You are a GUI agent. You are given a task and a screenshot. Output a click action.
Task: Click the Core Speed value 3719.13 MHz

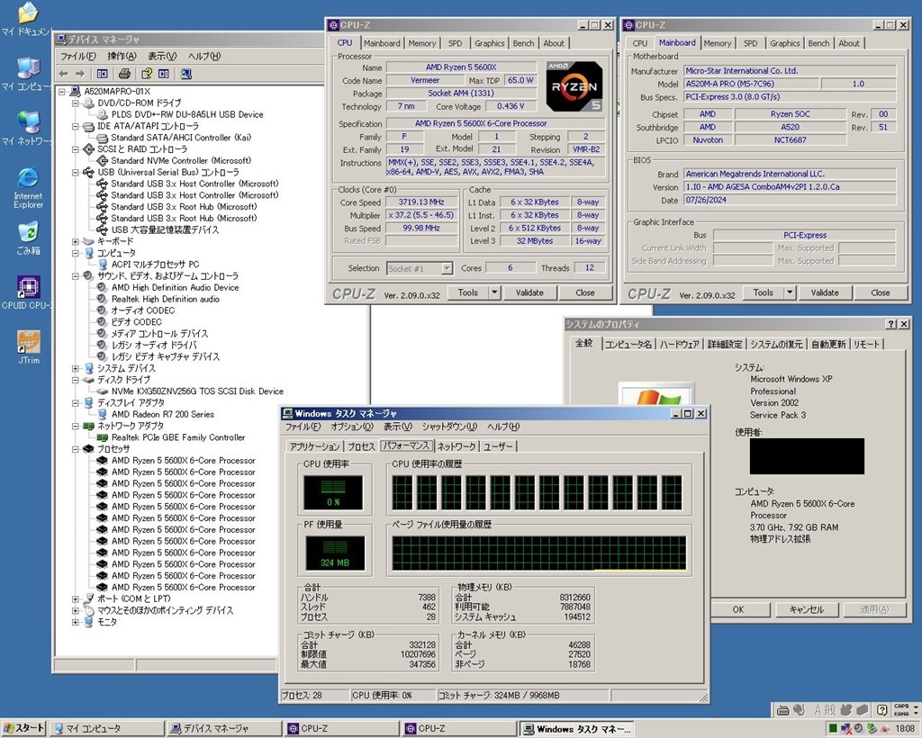point(421,202)
